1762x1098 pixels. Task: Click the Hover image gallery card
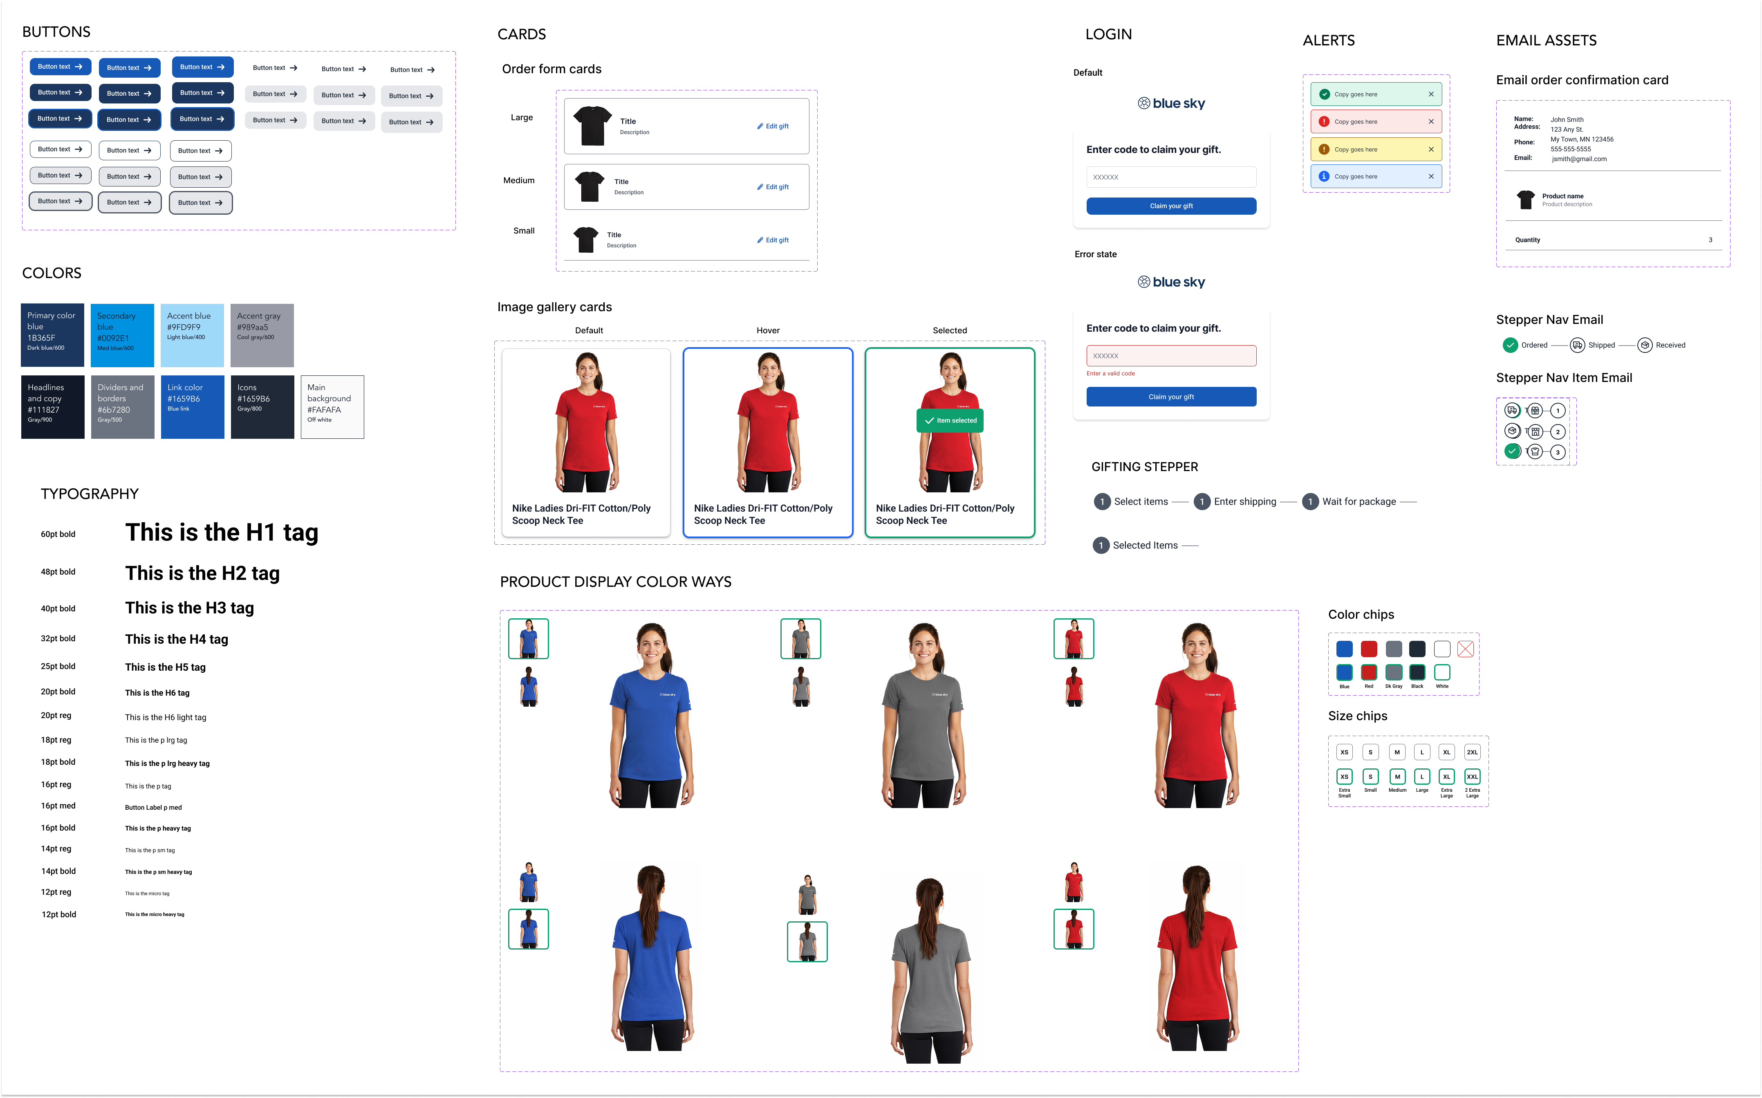pos(767,442)
